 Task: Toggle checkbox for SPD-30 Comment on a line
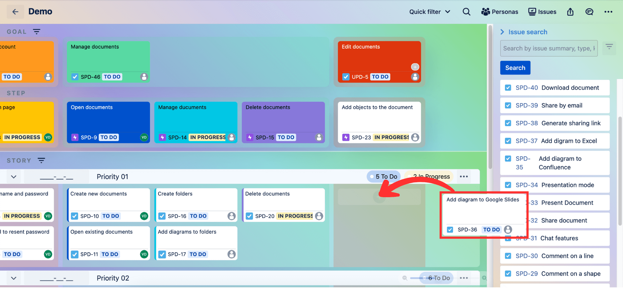click(x=508, y=256)
